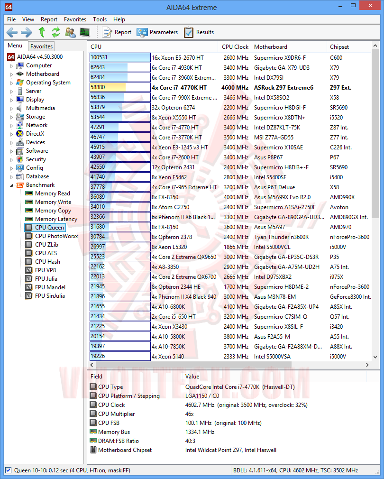
Task: Select the FPU SinJulia benchmark
Action: [x=50, y=296]
